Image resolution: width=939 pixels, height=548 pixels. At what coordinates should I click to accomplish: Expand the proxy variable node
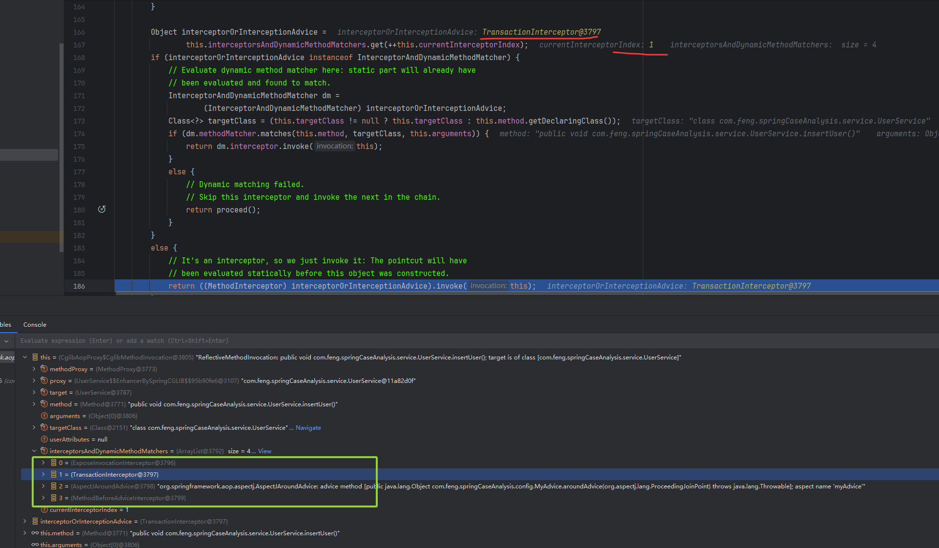34,380
